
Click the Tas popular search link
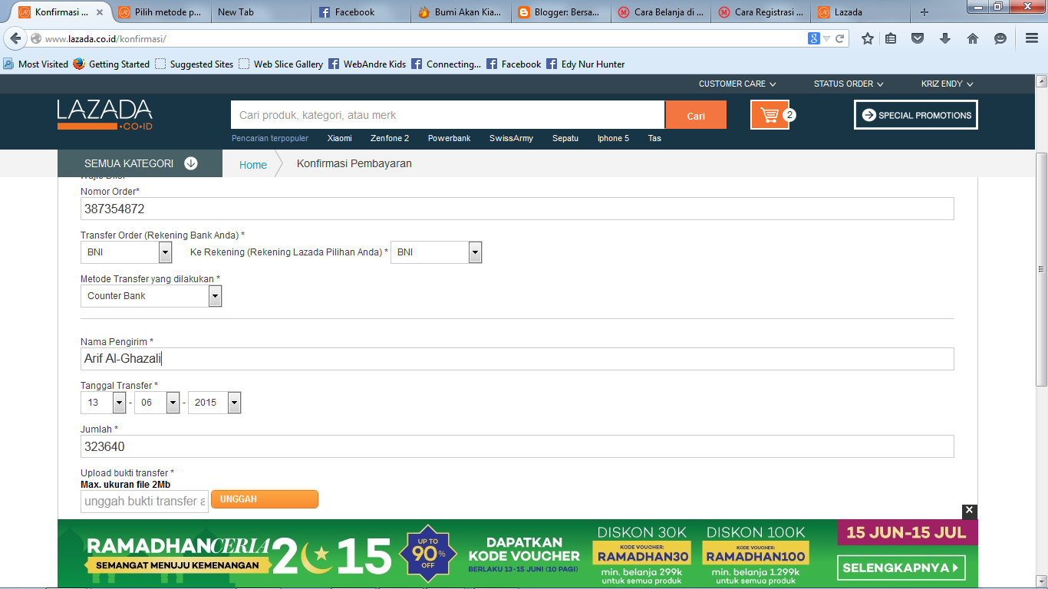tap(654, 138)
